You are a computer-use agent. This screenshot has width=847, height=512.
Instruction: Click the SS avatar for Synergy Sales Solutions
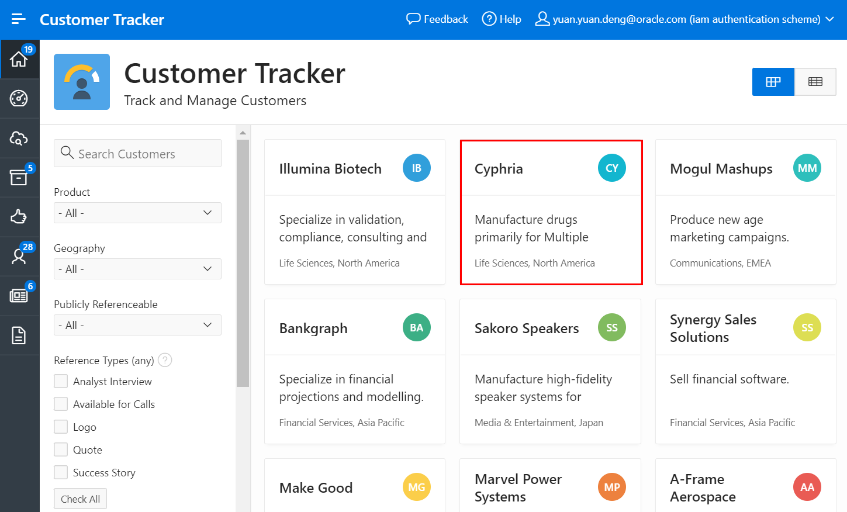(x=807, y=328)
